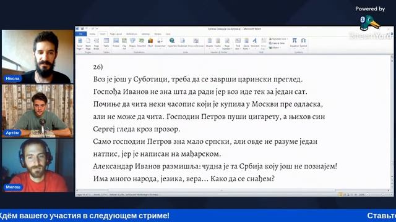Image resolution: width=396 pixels, height=222 pixels.
Task: Insert a Cross-reference
Action: click(196, 43)
